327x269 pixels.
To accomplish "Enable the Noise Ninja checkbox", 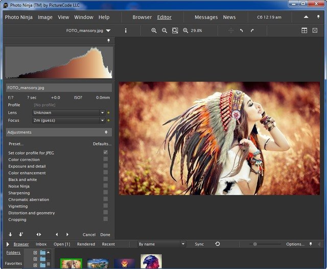I will (x=105, y=186).
